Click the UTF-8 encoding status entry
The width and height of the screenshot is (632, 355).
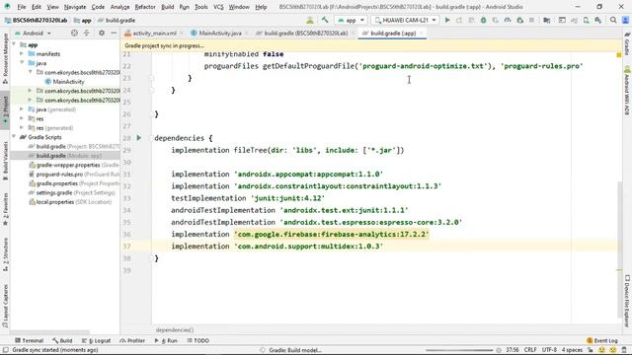coord(549,350)
